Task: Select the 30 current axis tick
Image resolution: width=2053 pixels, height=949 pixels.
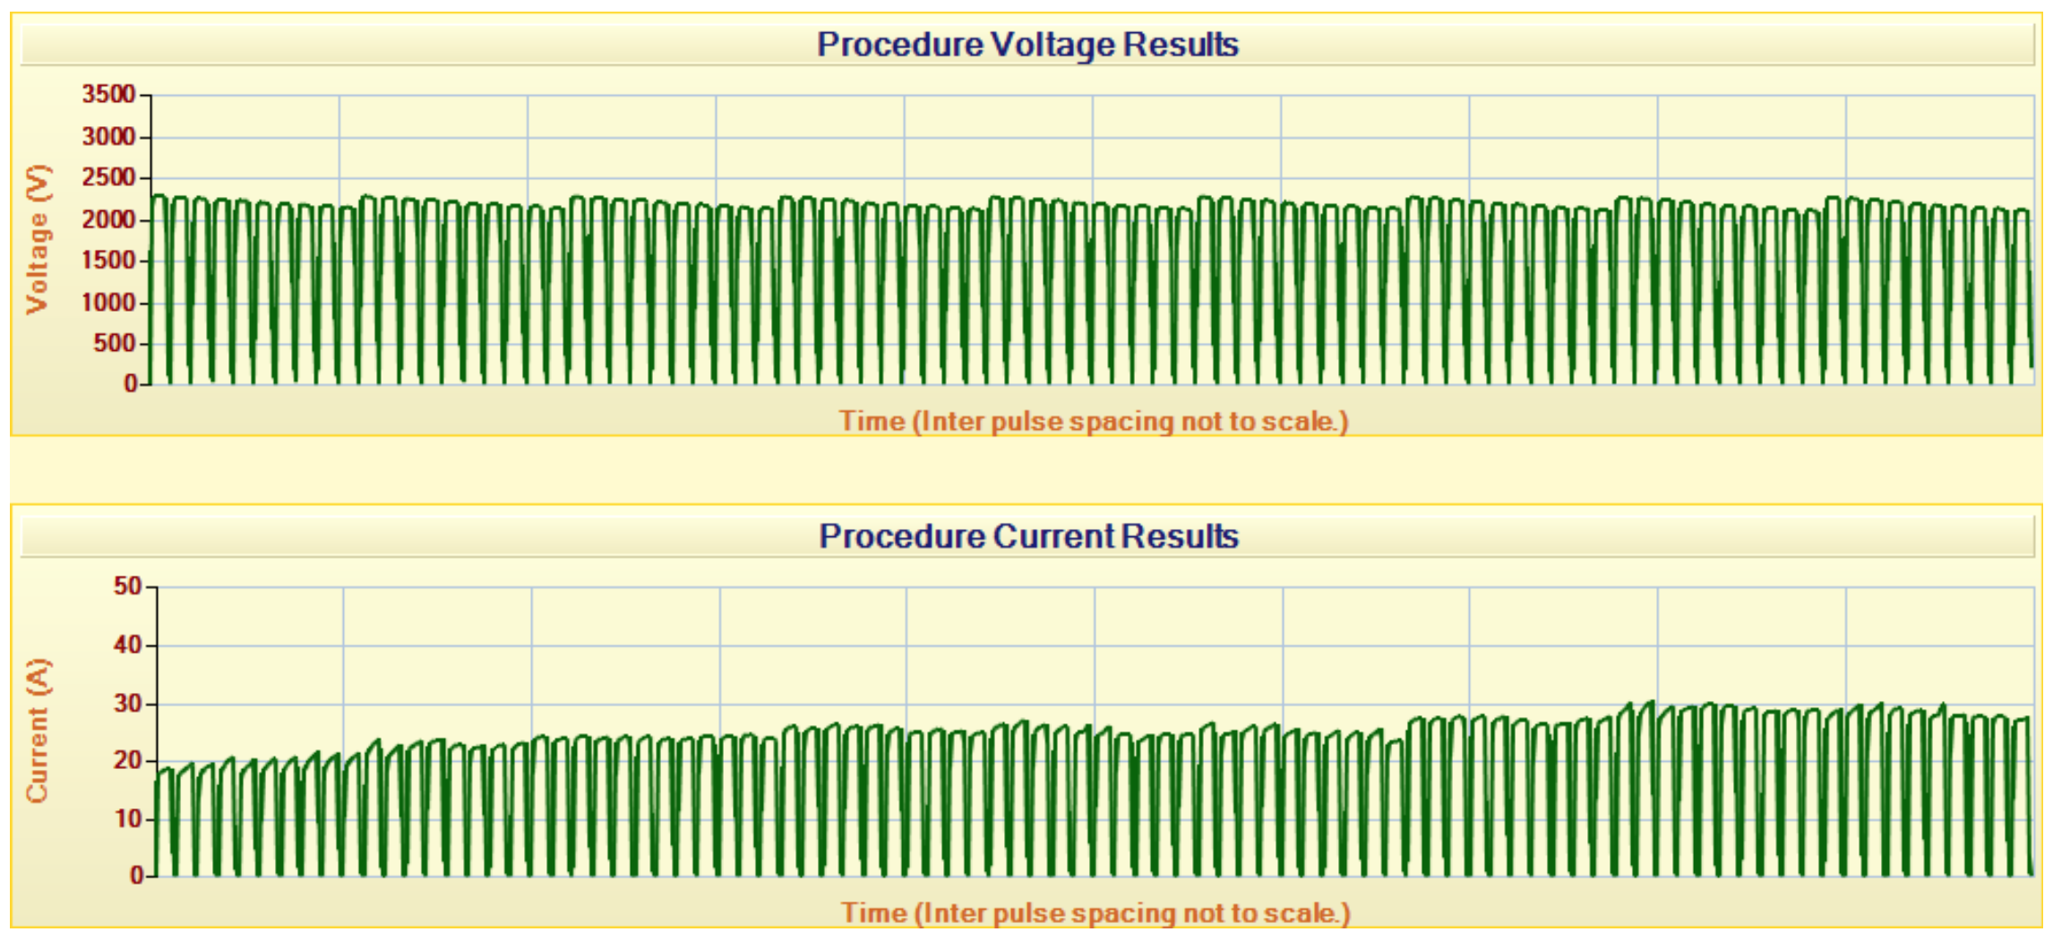Action: coord(127,704)
